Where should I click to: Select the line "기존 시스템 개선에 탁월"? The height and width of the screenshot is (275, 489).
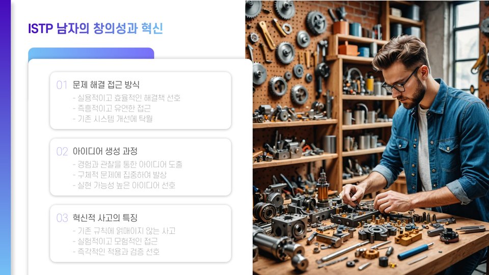[x=113, y=119]
